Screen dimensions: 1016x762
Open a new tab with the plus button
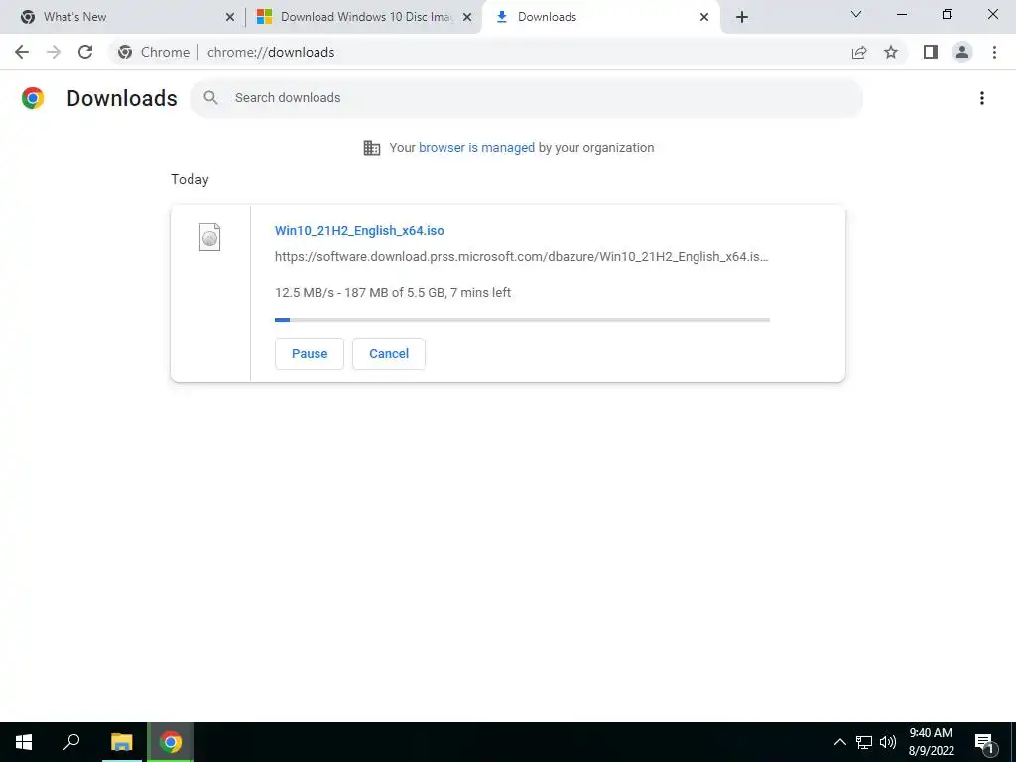coord(742,17)
